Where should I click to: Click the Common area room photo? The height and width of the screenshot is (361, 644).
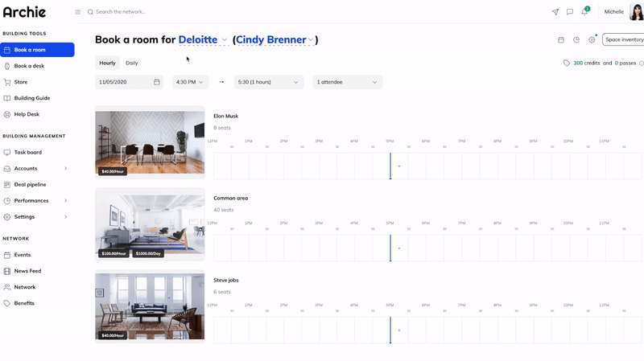coord(150,224)
